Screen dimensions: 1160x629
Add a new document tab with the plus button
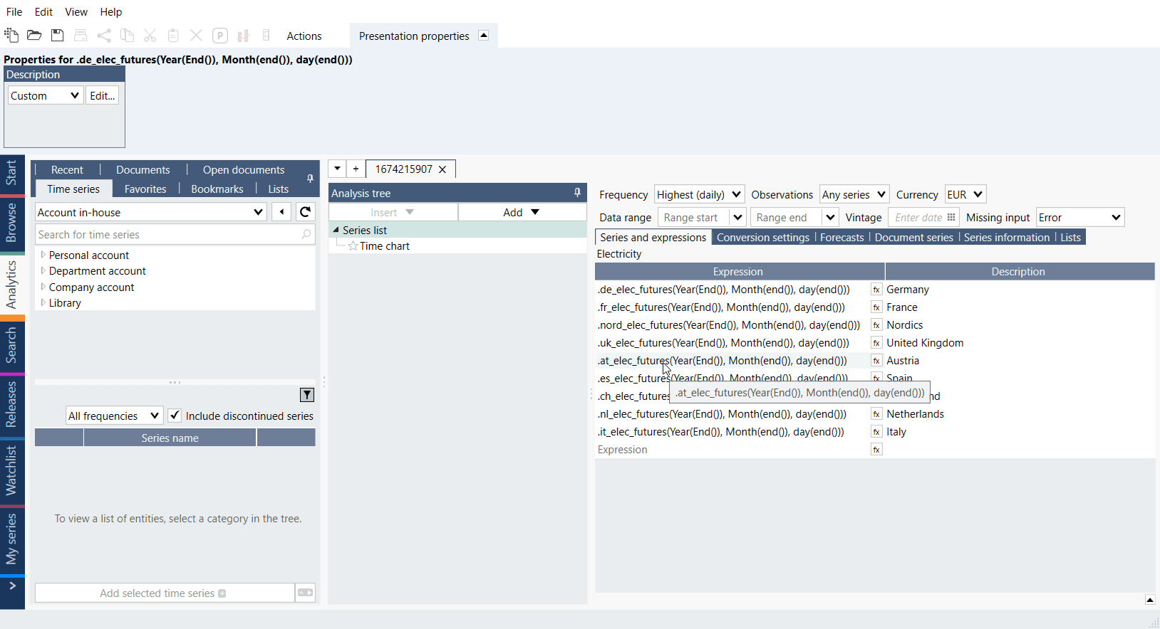point(356,169)
